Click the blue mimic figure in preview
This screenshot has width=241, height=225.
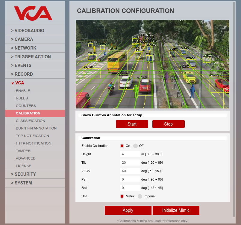coord(192,91)
